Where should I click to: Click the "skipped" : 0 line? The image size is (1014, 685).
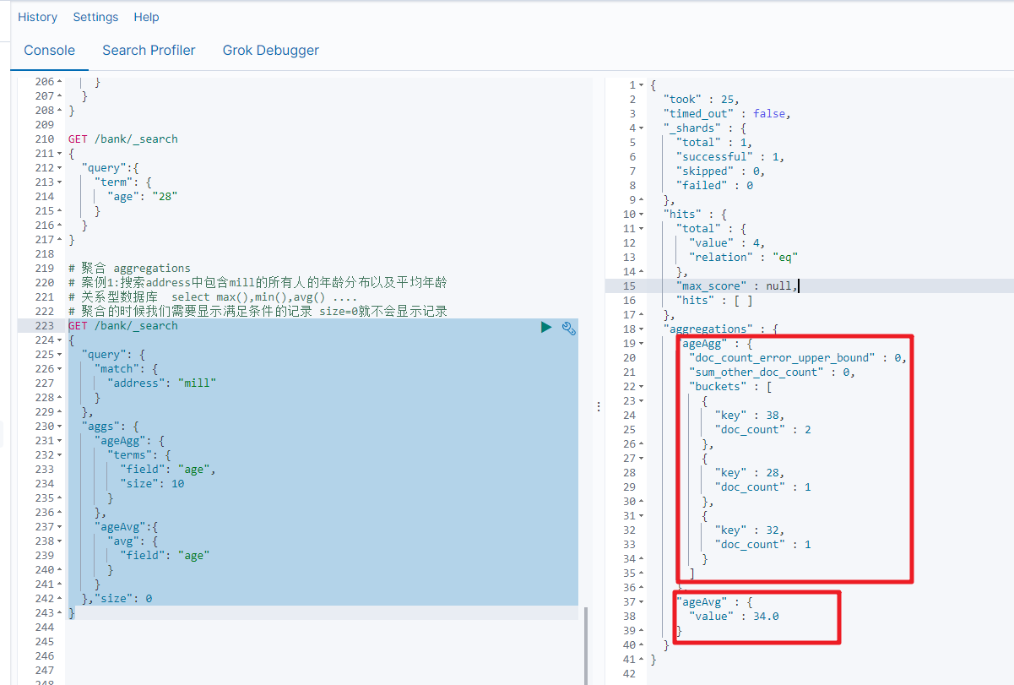(720, 171)
